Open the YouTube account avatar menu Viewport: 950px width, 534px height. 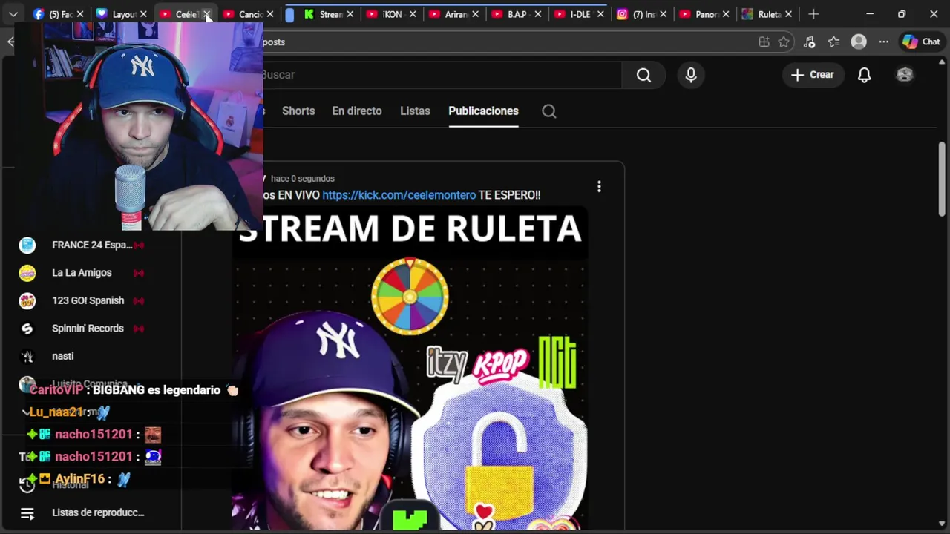(x=905, y=75)
